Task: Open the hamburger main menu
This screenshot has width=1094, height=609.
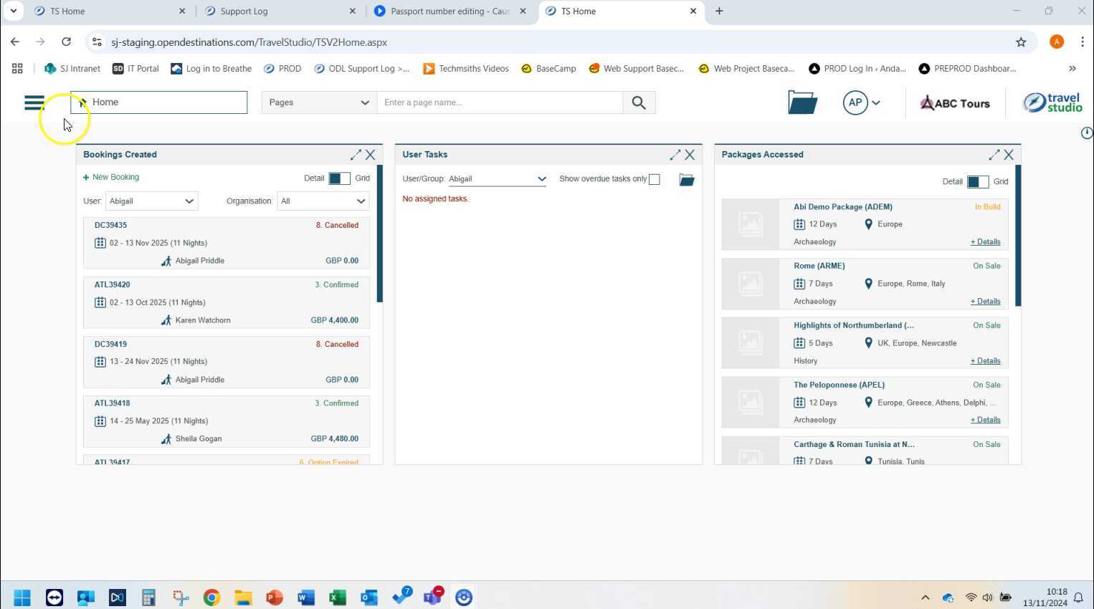Action: (34, 102)
